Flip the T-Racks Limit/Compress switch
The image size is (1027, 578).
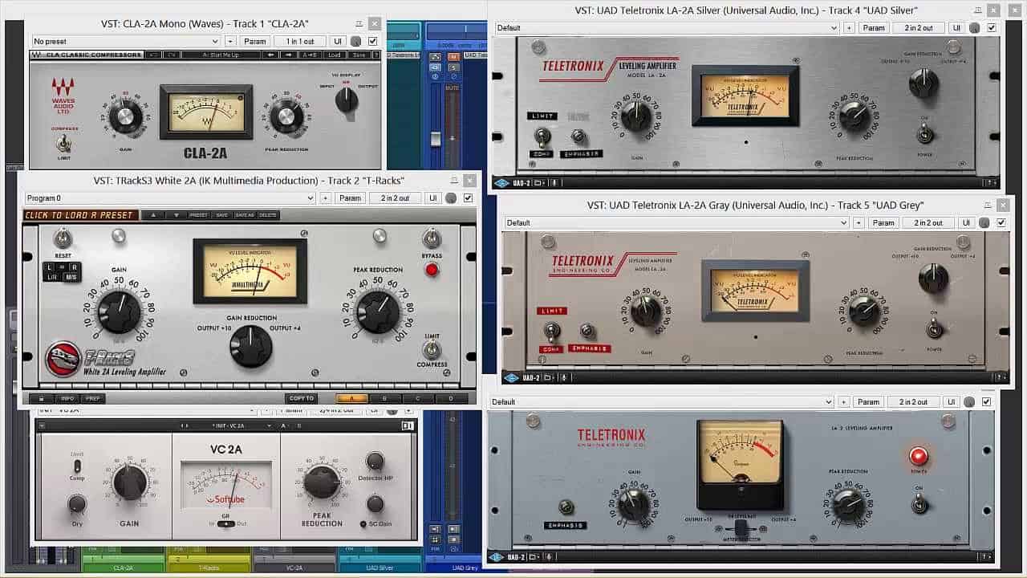click(x=431, y=350)
